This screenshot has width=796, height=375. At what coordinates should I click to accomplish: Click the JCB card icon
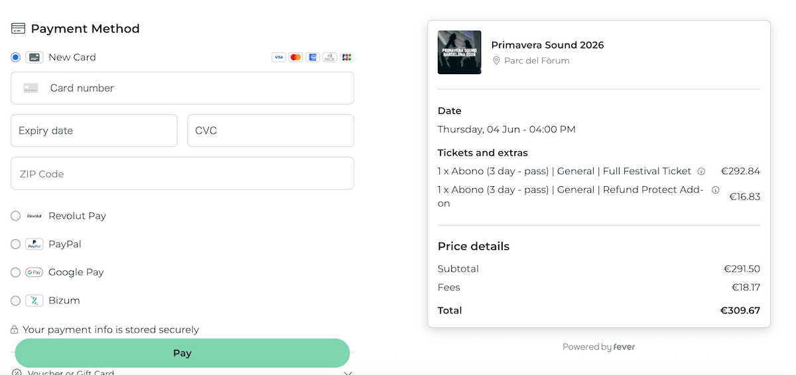(346, 58)
